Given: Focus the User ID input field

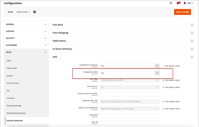Looking at the screenshot, I should (129, 123).
